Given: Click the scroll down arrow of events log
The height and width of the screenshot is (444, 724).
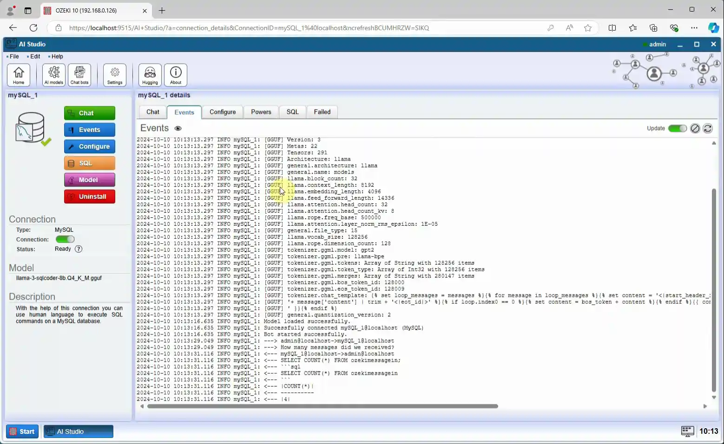Looking at the screenshot, I should click(x=714, y=398).
